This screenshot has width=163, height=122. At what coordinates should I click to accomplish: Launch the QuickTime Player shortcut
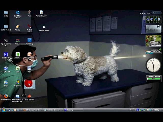pyautogui.click(x=18, y=14)
